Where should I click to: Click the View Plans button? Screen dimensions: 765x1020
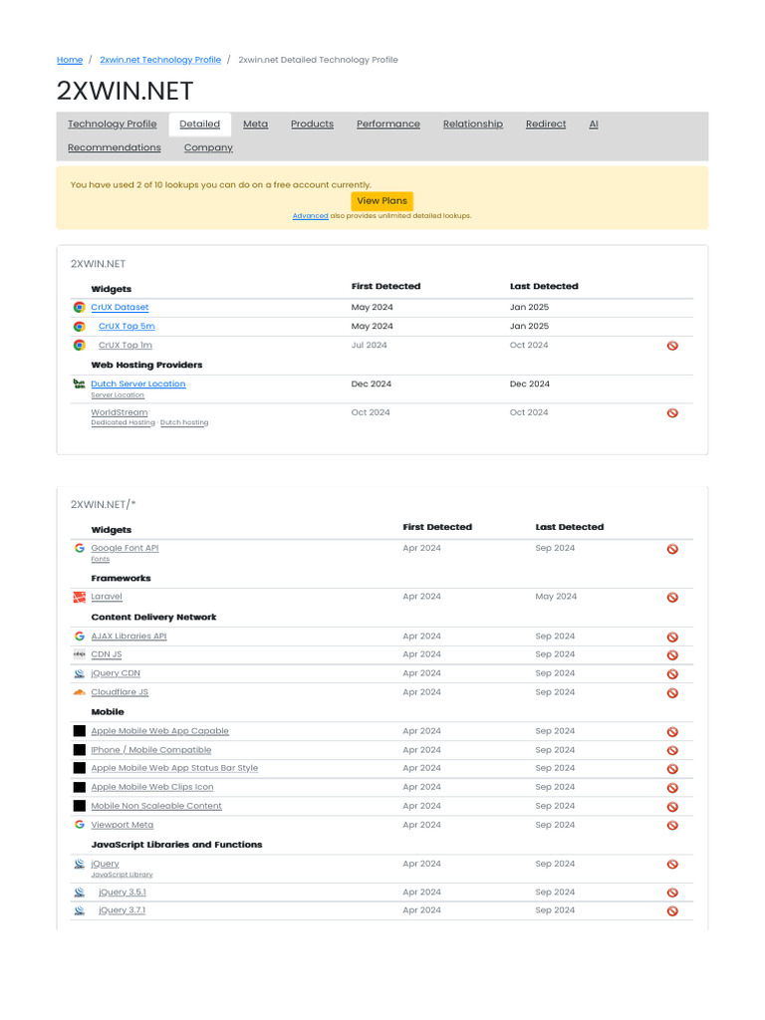click(x=382, y=201)
